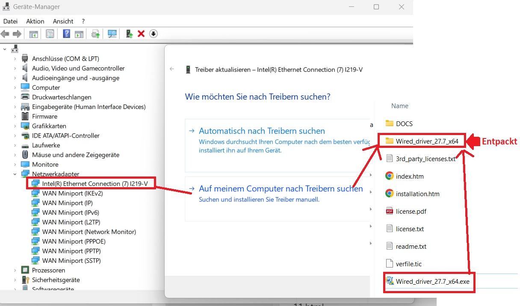The width and height of the screenshot is (520, 306).
Task: Maximize the Geräte-Manager window
Action: [x=376, y=7]
